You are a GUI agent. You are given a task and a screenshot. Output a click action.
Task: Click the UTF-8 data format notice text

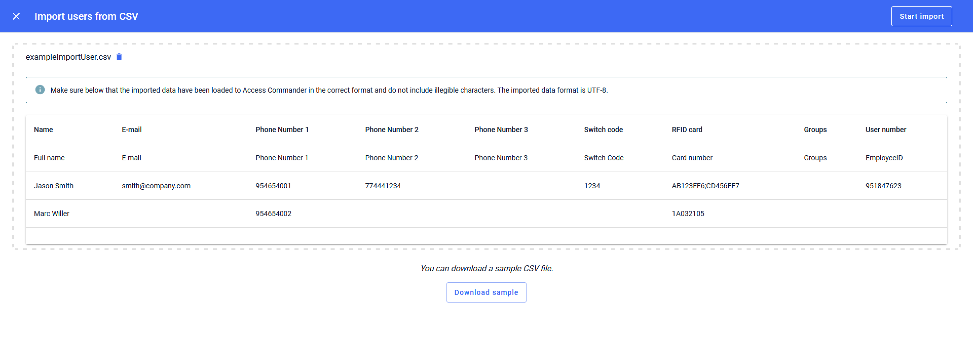click(x=329, y=90)
